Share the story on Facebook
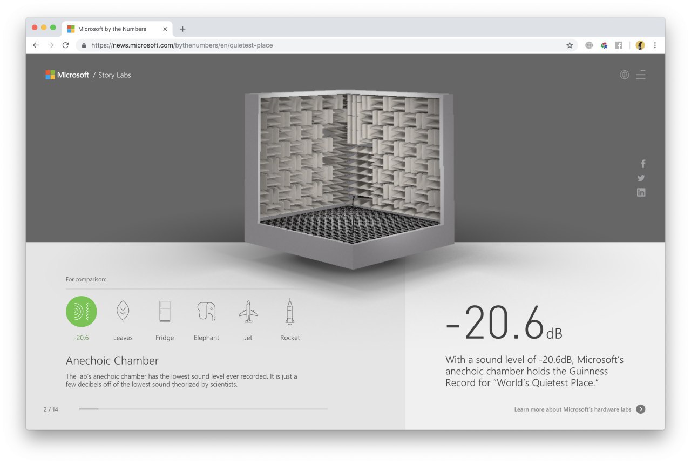This screenshot has width=691, height=464. (642, 164)
